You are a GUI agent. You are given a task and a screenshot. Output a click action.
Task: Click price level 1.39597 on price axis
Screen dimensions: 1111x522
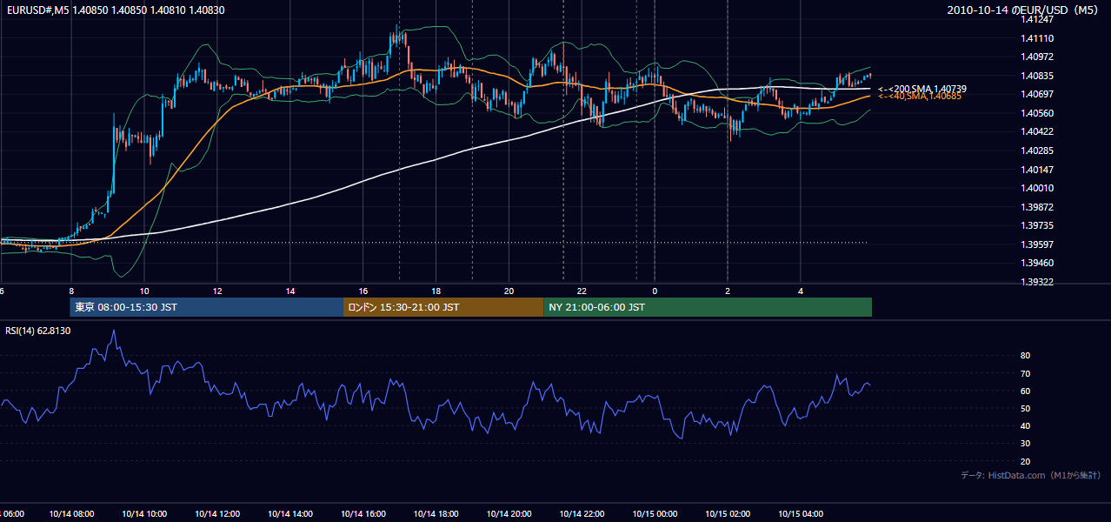pos(1039,244)
